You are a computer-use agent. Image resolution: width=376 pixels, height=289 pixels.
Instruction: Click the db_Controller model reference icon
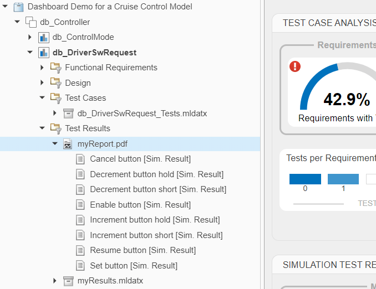click(31, 22)
